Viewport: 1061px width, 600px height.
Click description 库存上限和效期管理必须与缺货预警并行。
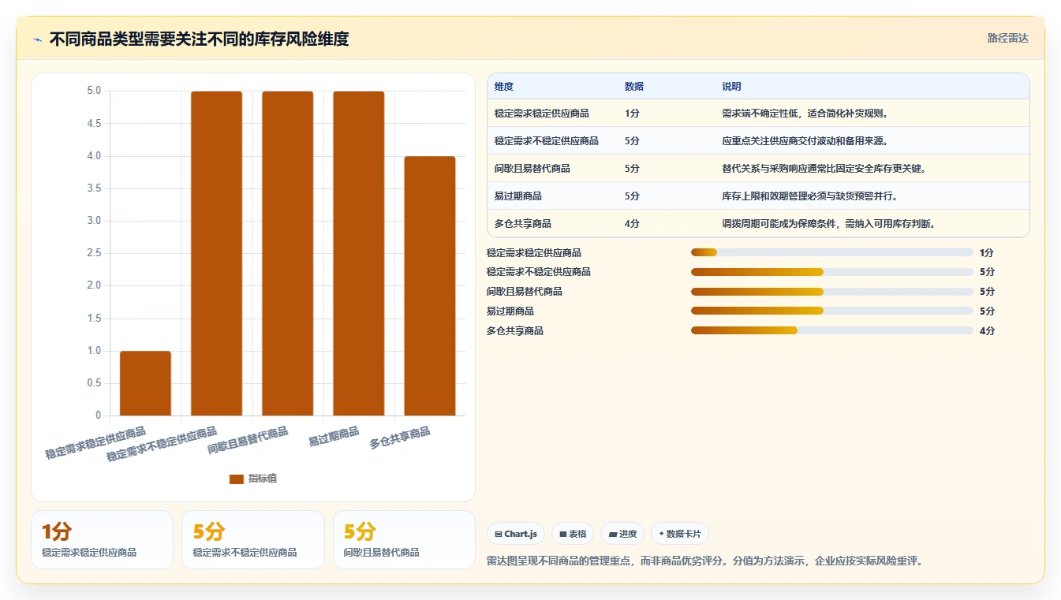click(809, 196)
